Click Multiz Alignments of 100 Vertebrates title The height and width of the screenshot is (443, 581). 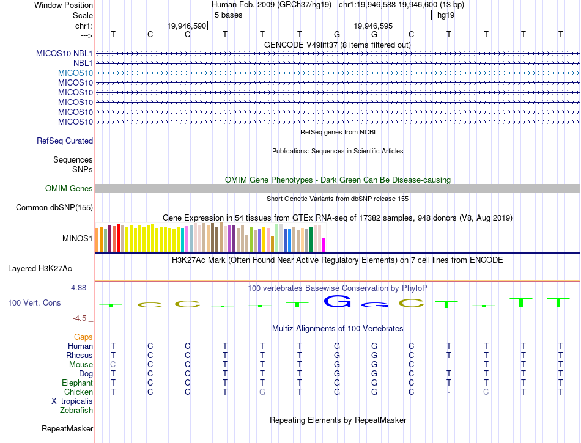coord(338,328)
